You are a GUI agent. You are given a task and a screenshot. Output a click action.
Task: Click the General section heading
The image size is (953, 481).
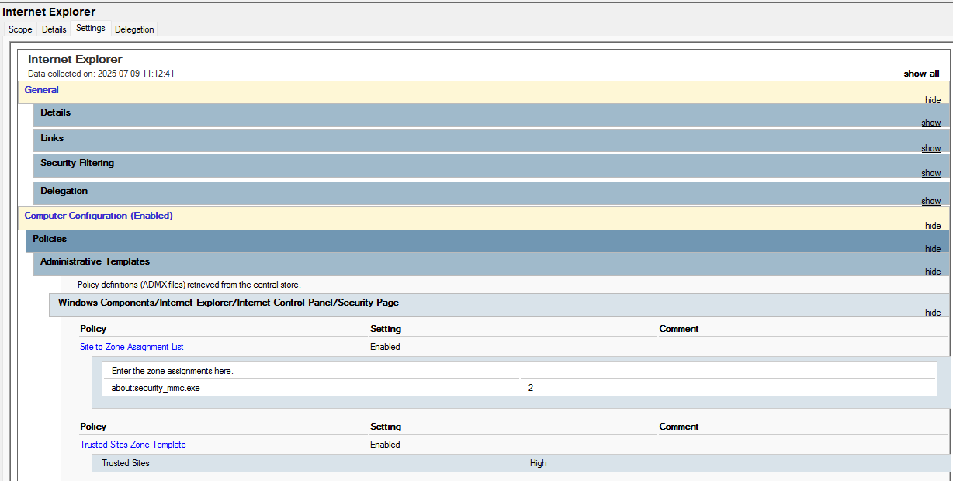click(42, 90)
